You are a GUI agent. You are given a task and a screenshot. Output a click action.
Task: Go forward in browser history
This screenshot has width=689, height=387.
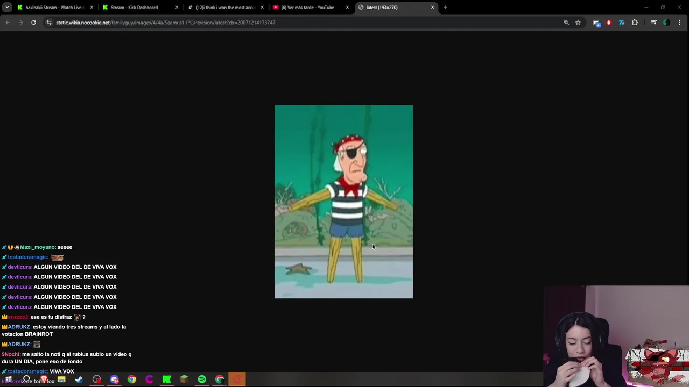20,23
